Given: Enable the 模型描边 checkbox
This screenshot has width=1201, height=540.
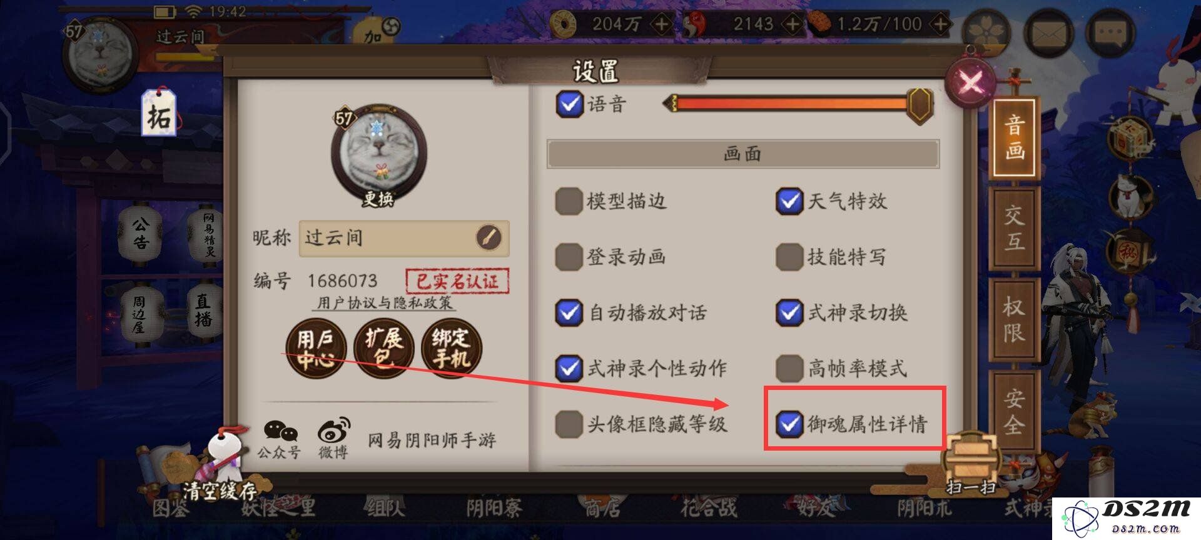Looking at the screenshot, I should [x=569, y=201].
